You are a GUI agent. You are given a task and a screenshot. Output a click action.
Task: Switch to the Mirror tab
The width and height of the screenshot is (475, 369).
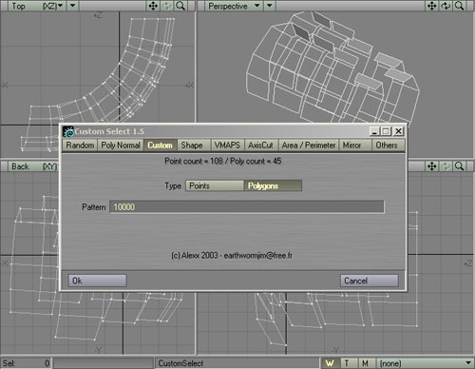pyautogui.click(x=354, y=146)
